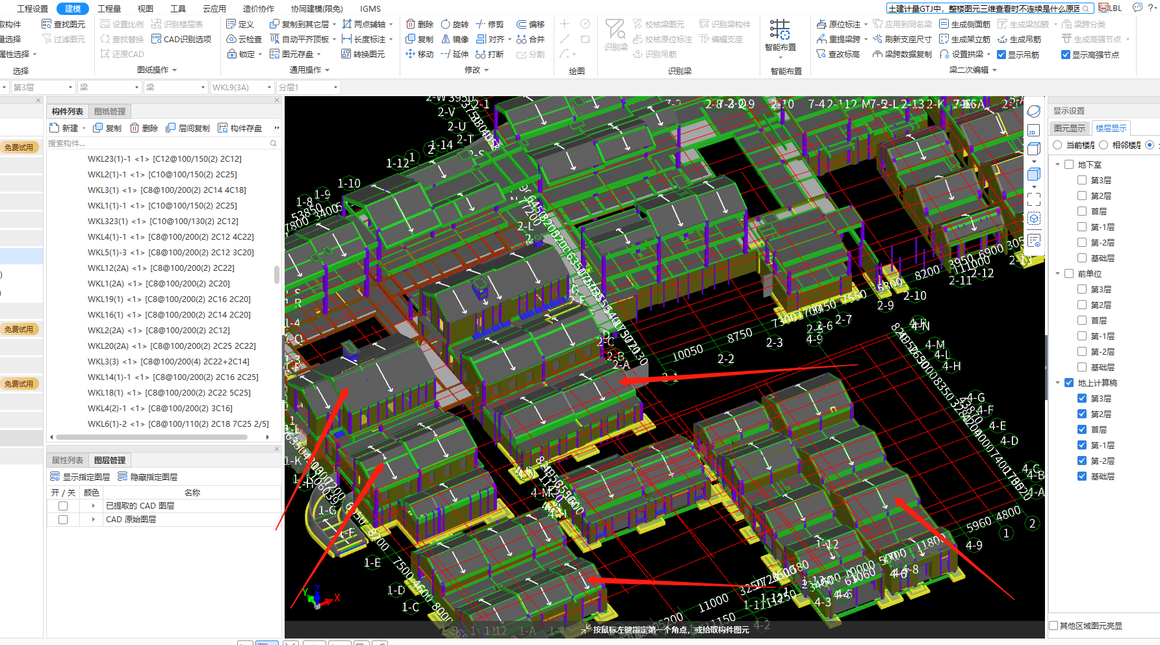
Task: Click the 删除 delete tool in ribbon
Action: (x=420, y=24)
